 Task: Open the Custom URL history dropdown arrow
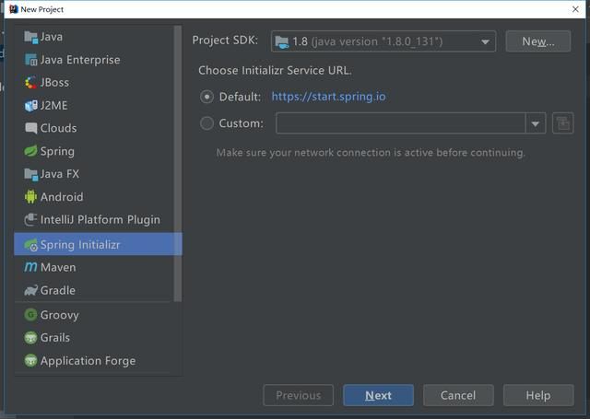pos(535,123)
